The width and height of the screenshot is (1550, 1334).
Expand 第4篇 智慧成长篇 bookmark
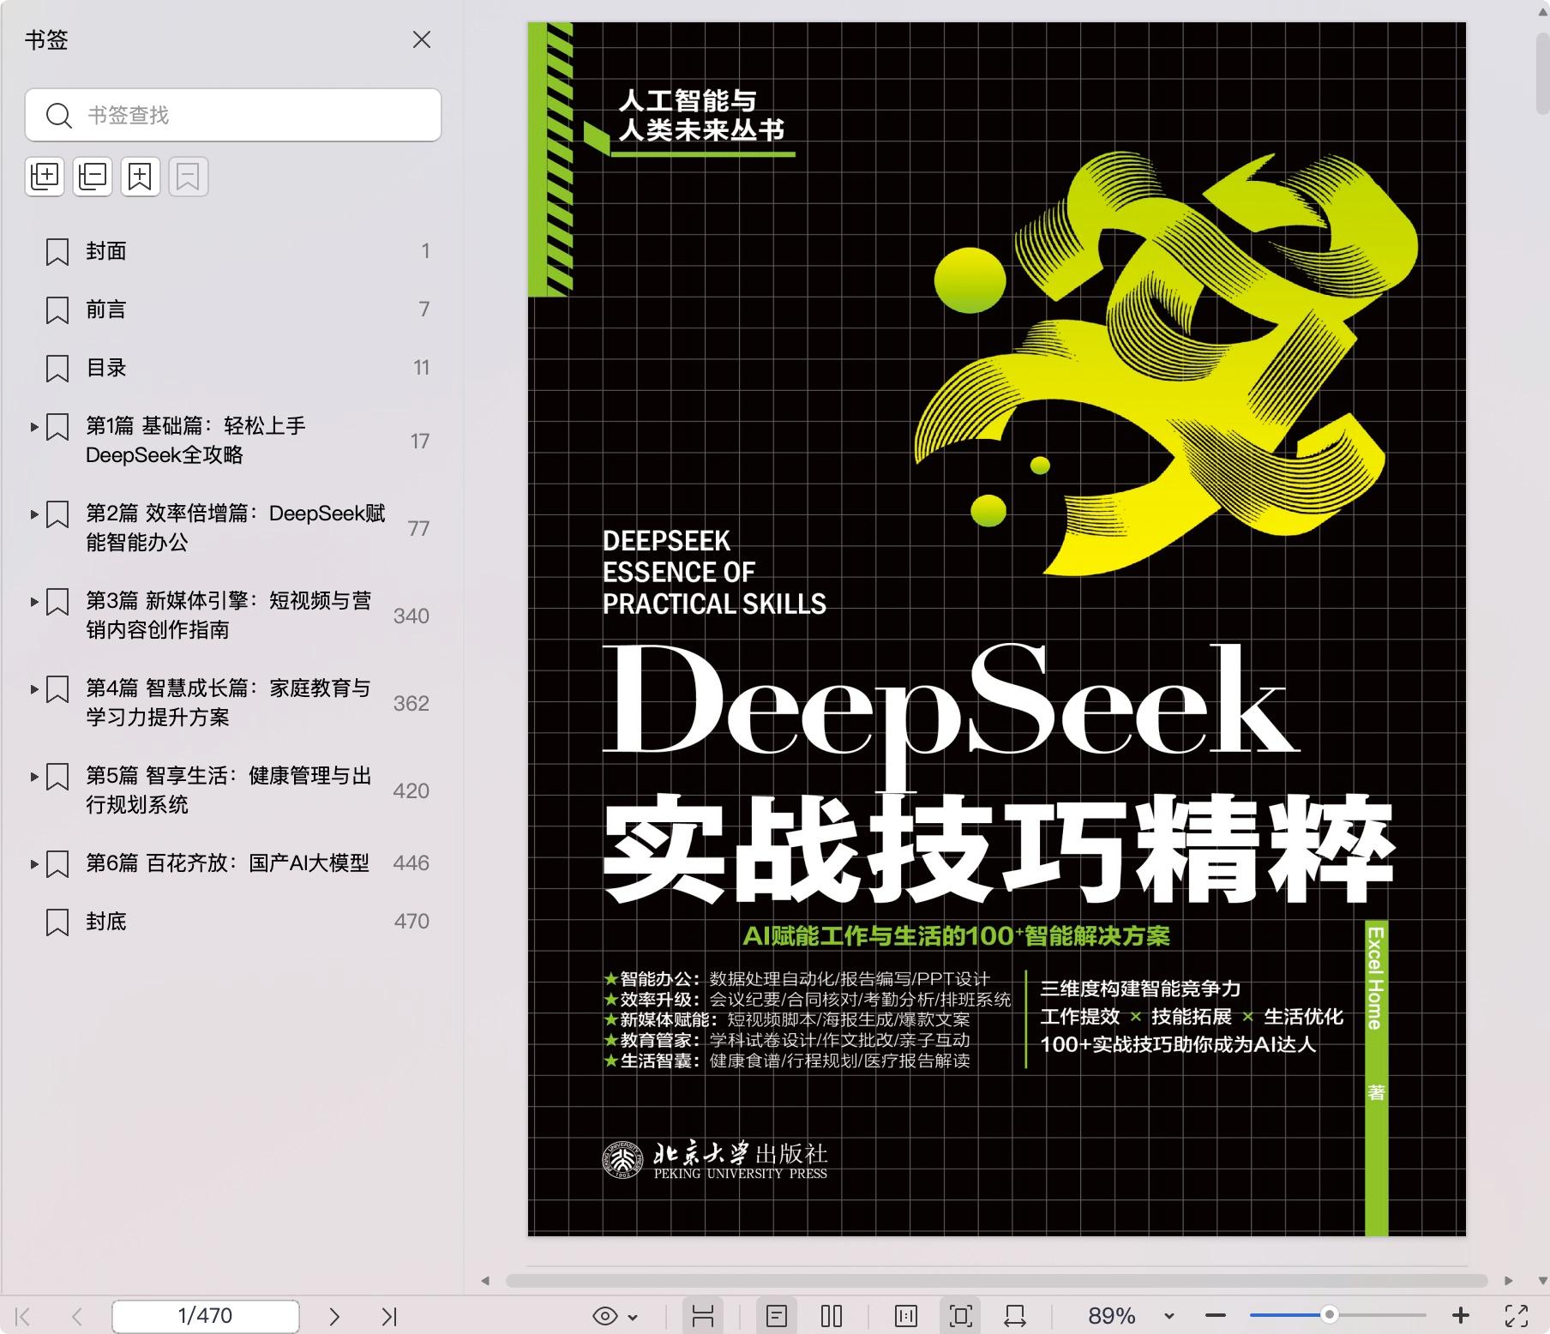tap(34, 688)
